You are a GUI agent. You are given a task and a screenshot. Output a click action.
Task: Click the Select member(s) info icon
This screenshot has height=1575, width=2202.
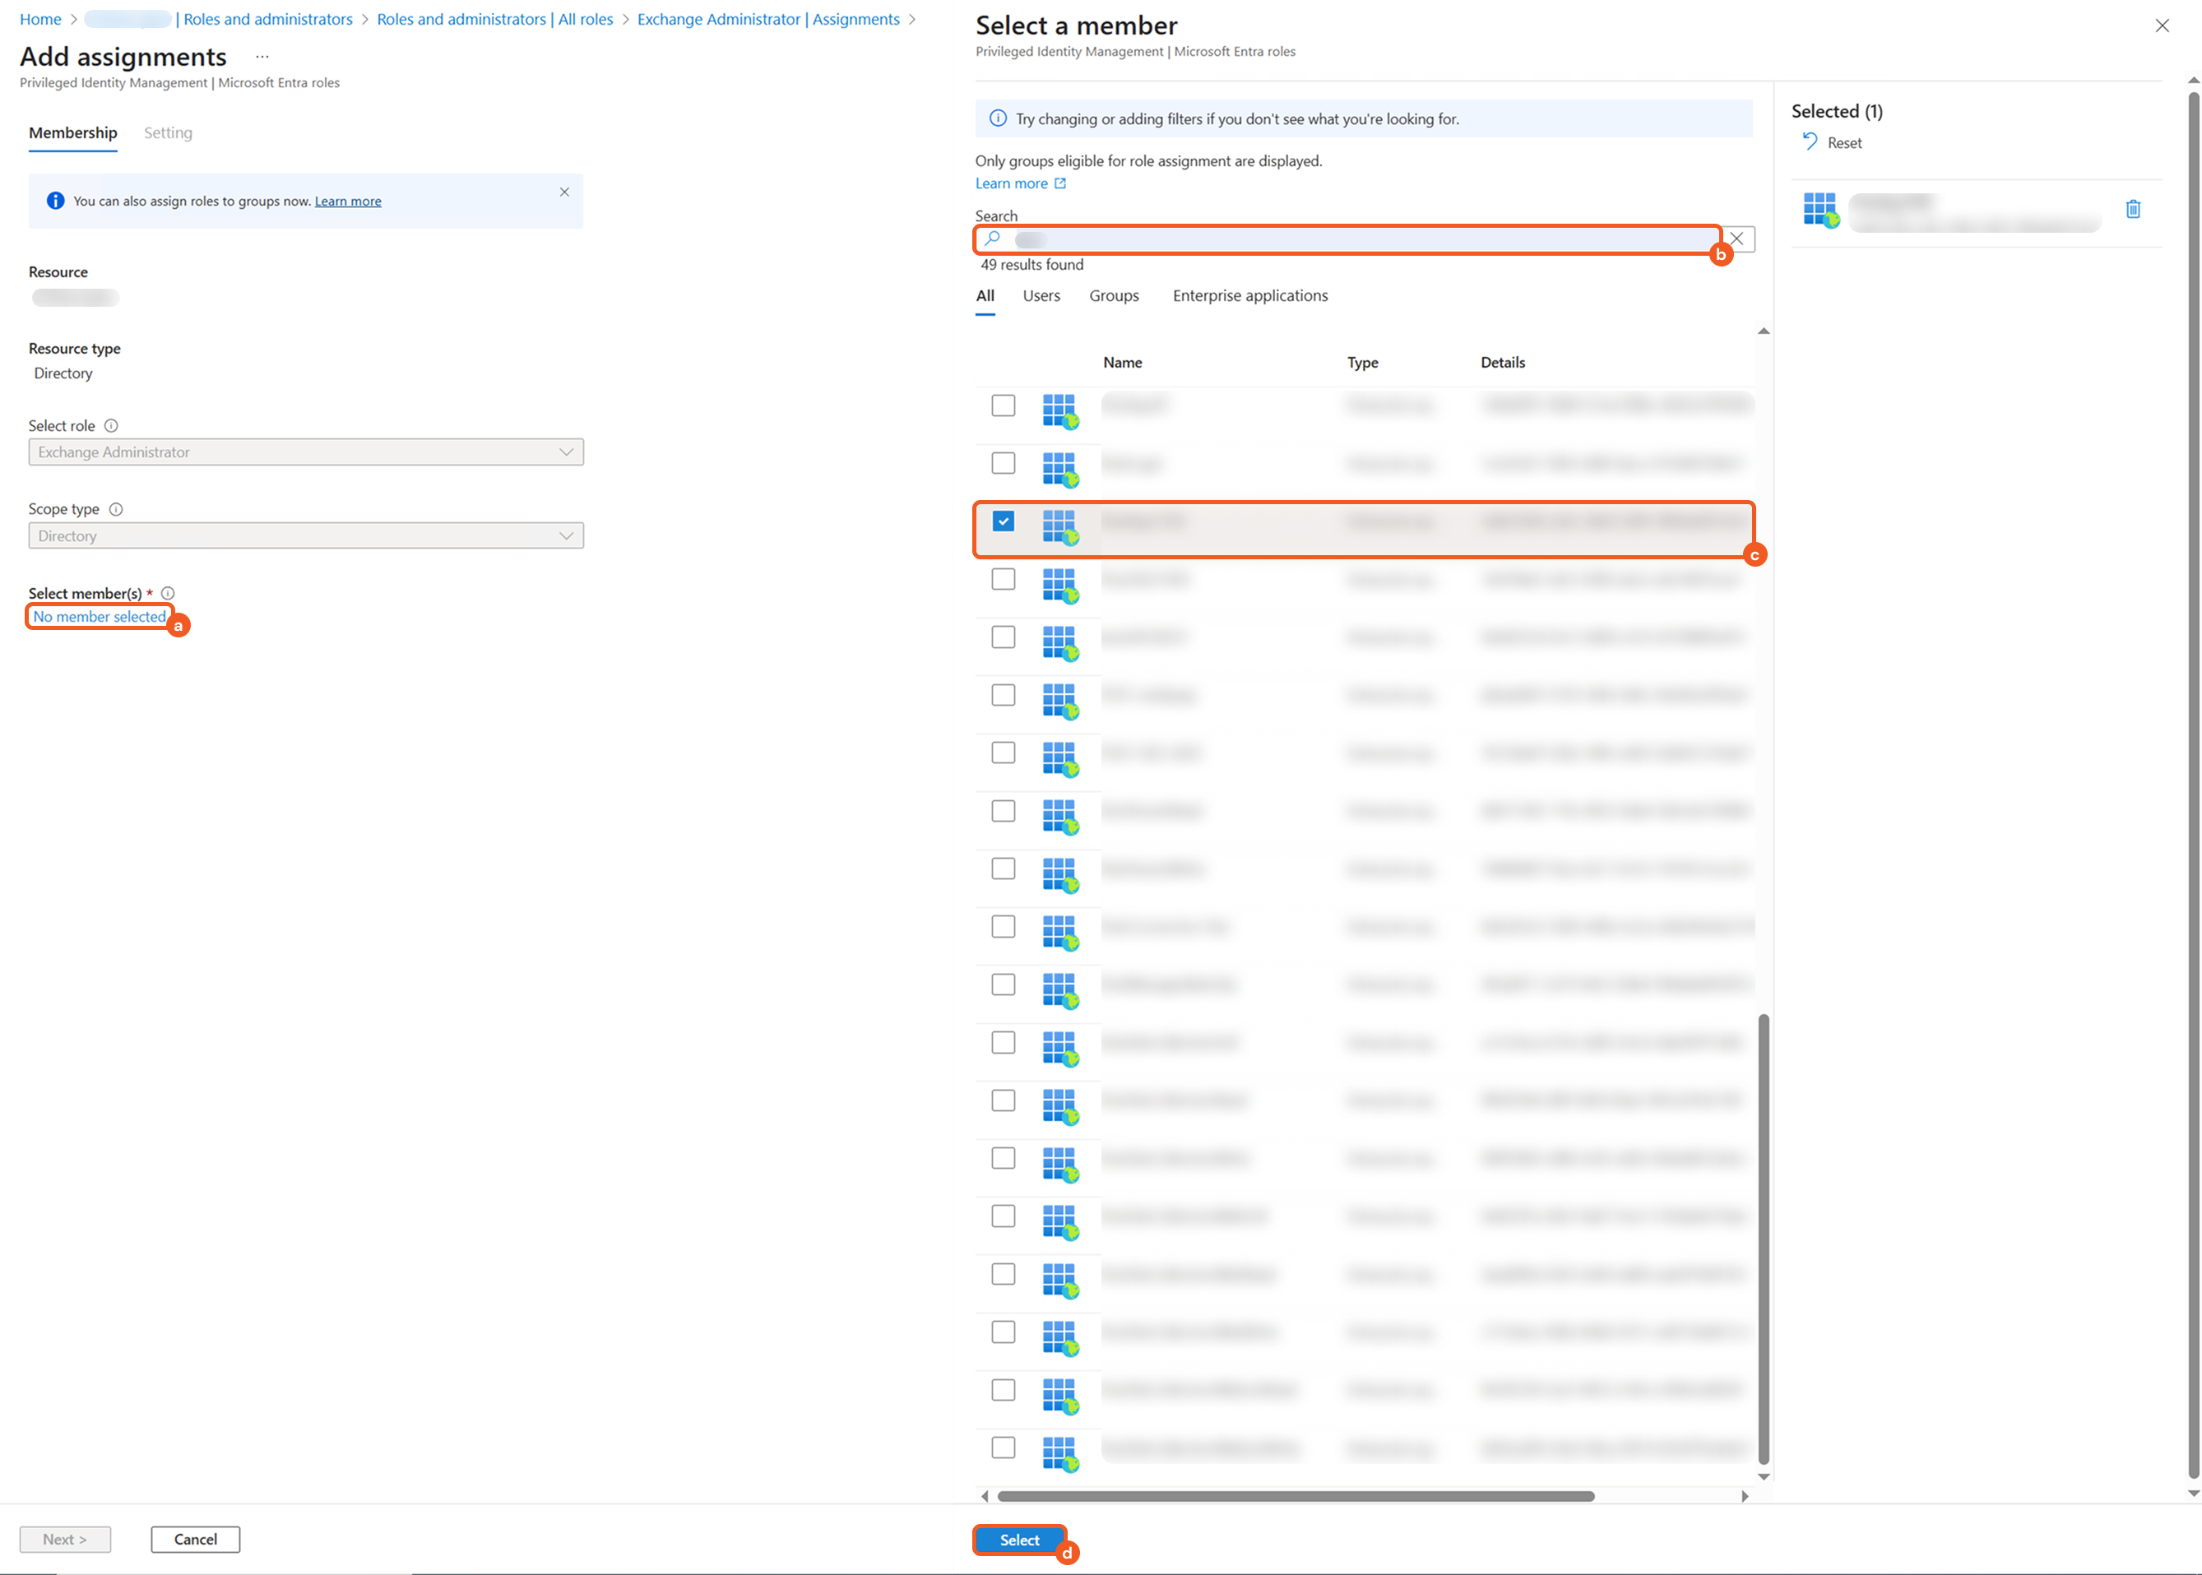[x=168, y=594]
